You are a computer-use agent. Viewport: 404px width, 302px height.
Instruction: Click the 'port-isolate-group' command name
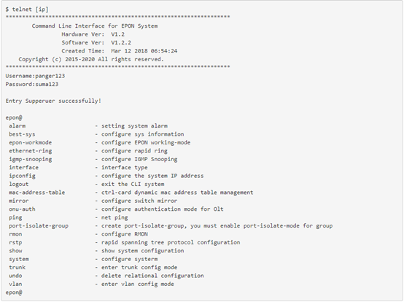coord(39,225)
